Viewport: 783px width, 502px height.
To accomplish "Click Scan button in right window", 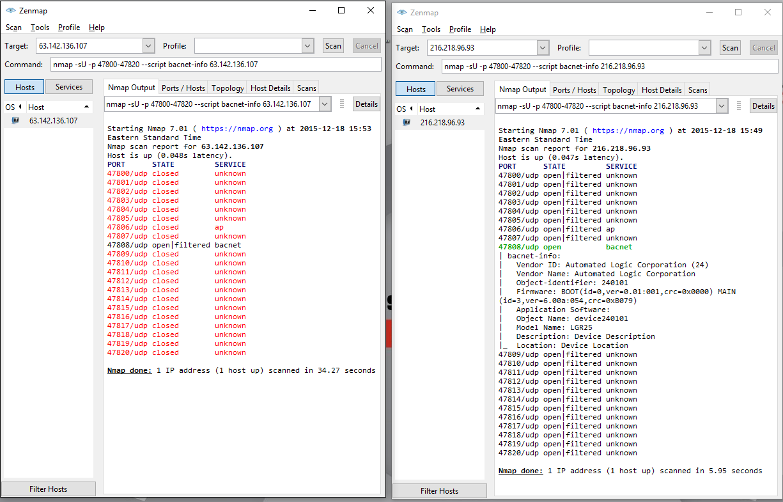I will (730, 48).
